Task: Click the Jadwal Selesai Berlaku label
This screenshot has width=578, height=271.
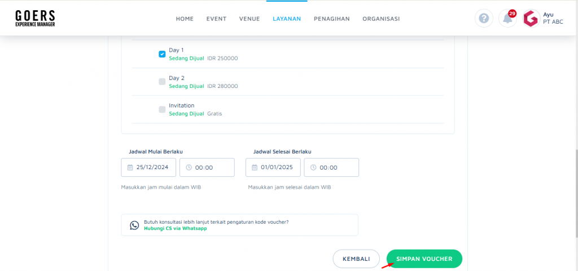Action: pos(283,152)
